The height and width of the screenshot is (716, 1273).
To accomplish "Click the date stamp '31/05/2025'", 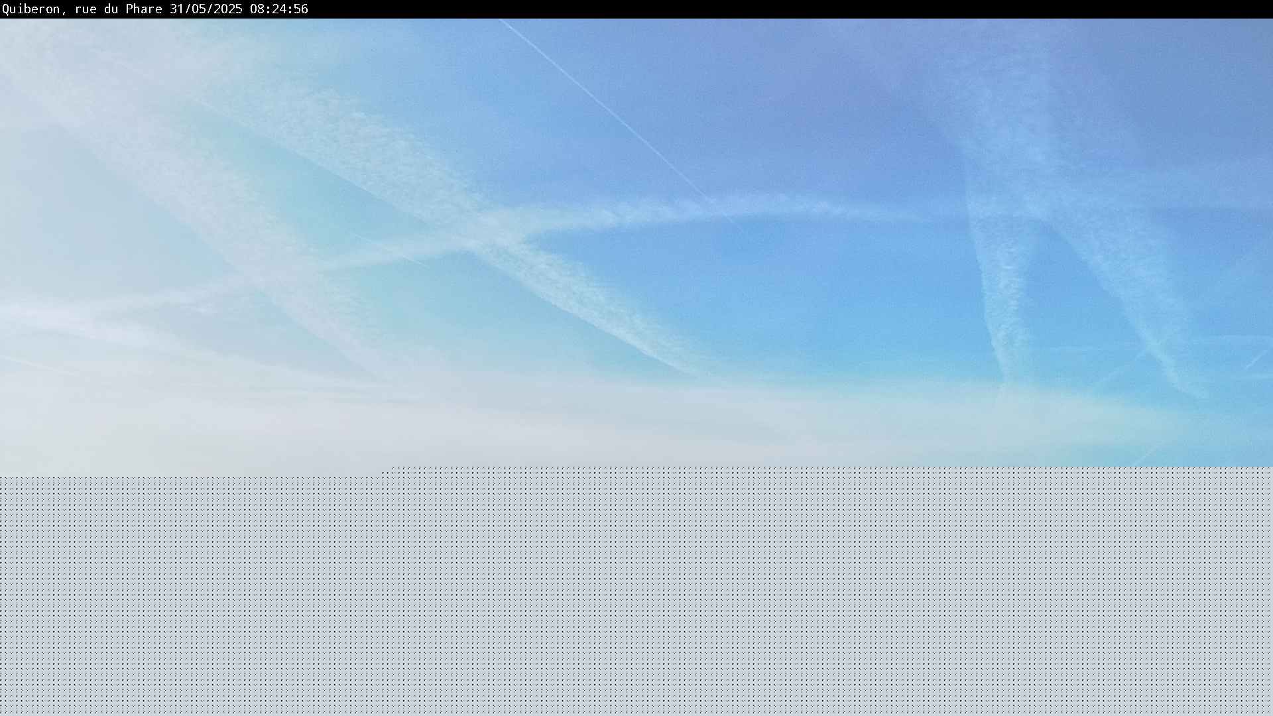I will click(206, 9).
